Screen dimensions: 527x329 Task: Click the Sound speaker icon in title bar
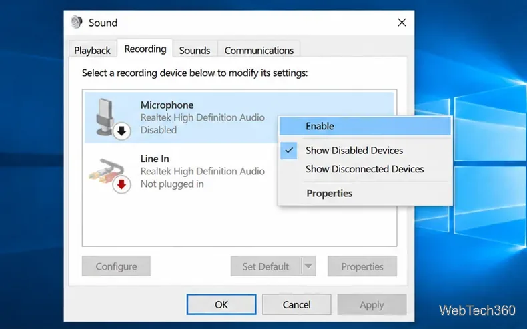tap(77, 22)
